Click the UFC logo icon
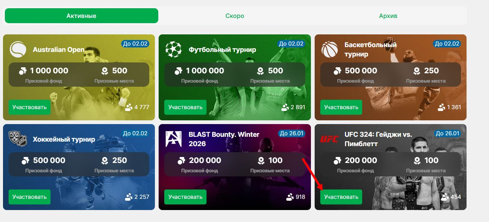Image resolution: width=489 pixels, height=222 pixels. click(x=330, y=139)
